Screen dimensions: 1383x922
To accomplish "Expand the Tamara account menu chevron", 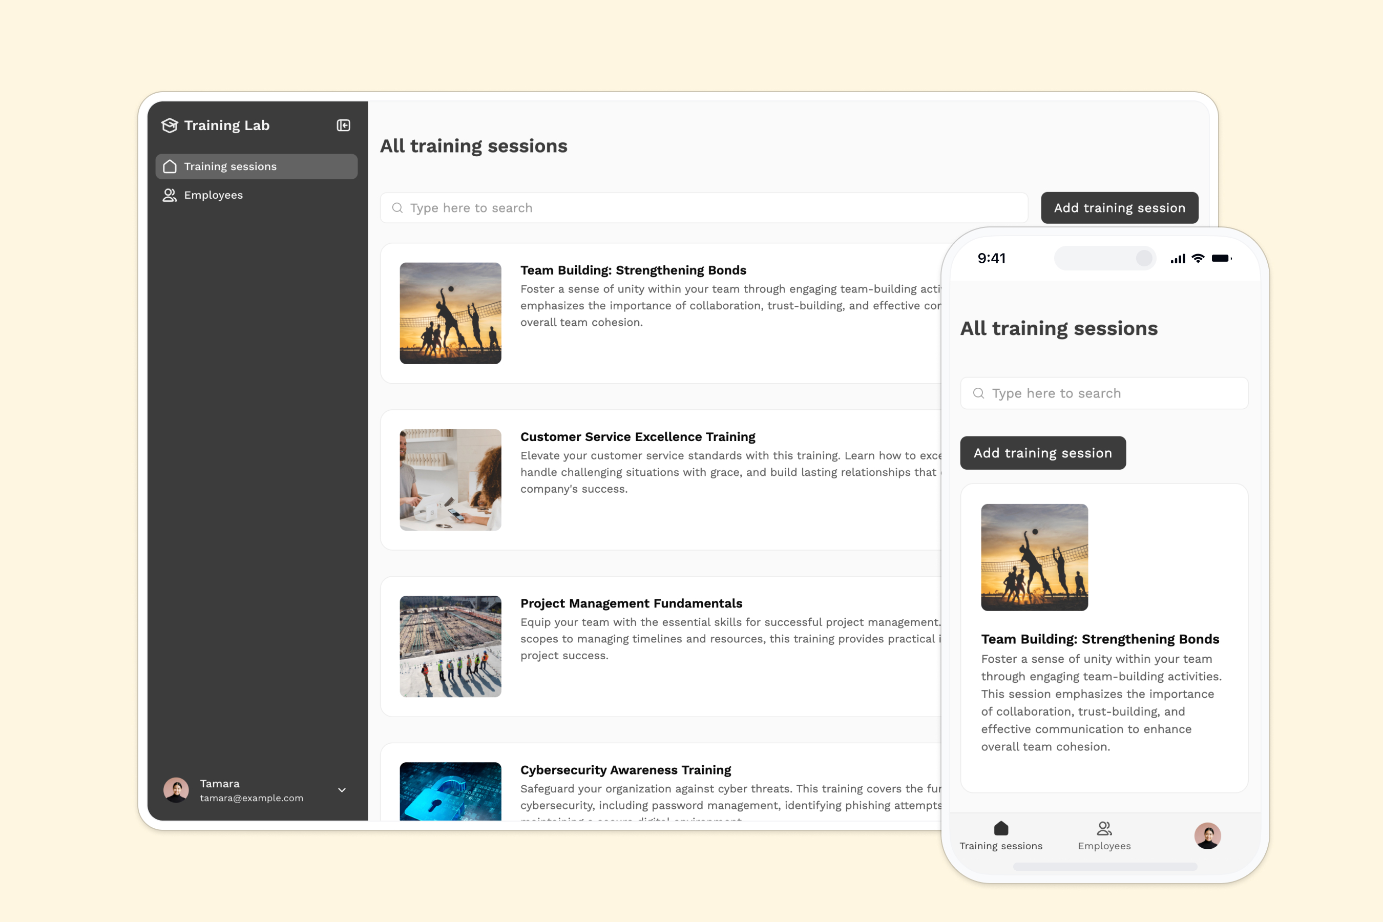I will point(342,790).
